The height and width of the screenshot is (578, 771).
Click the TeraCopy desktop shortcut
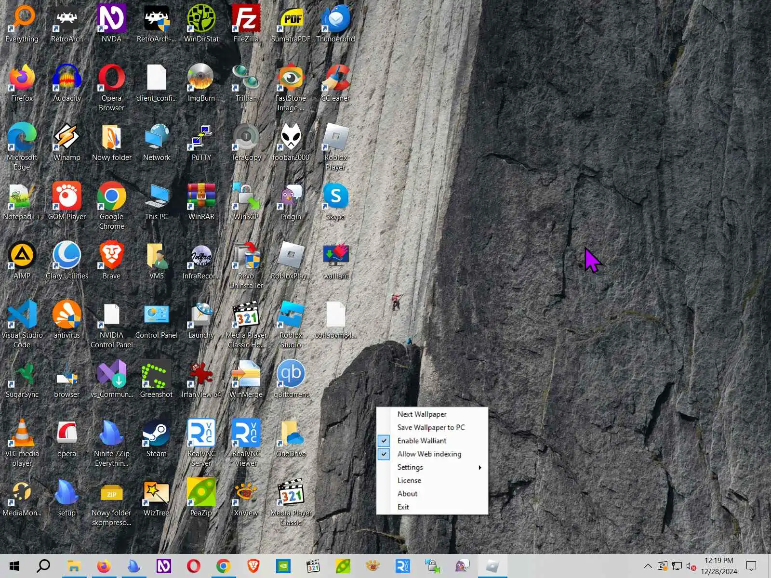(246, 142)
